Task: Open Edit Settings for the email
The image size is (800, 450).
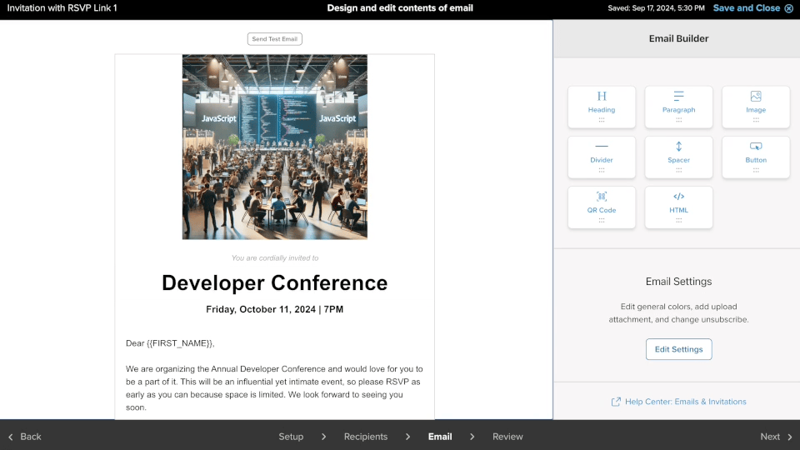Action: point(678,349)
